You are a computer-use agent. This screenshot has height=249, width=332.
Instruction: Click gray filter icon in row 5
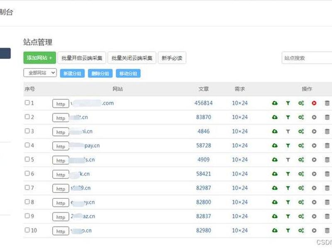(288, 160)
